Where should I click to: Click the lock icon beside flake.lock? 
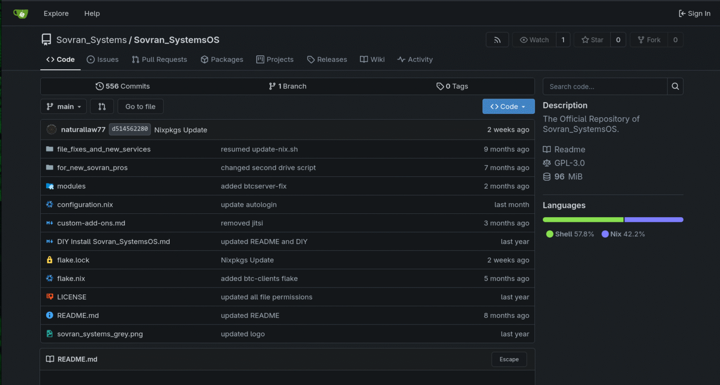coord(50,260)
